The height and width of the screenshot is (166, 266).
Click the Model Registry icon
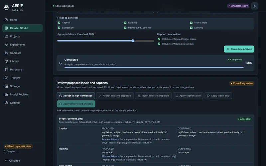coord(6,95)
